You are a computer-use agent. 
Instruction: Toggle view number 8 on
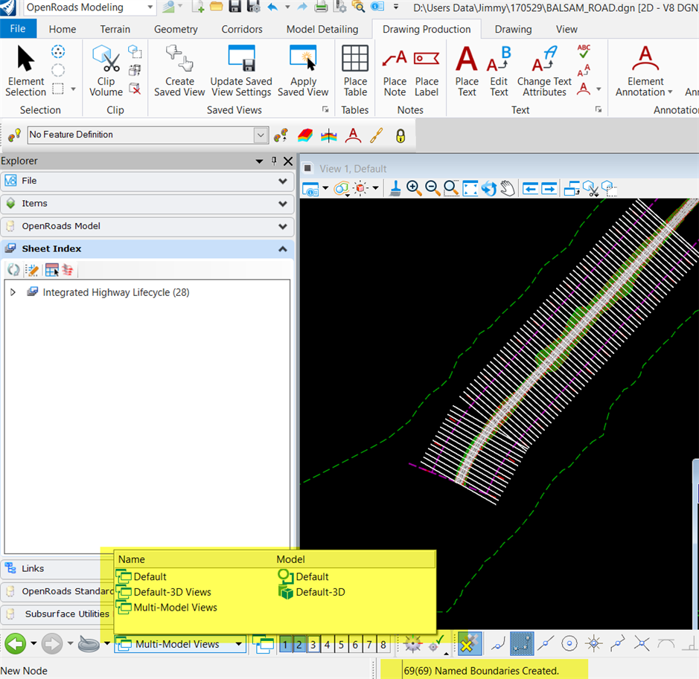click(x=383, y=645)
